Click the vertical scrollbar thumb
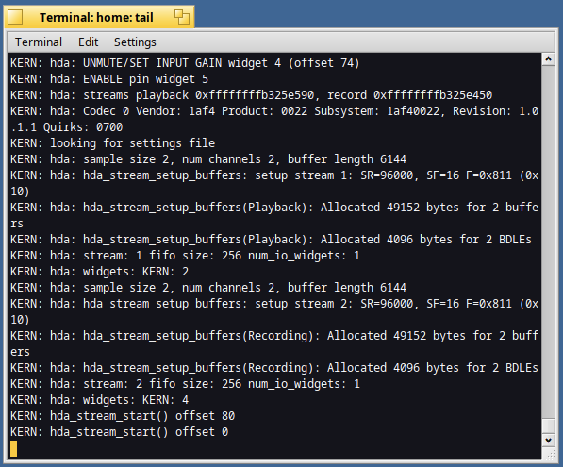 548,425
